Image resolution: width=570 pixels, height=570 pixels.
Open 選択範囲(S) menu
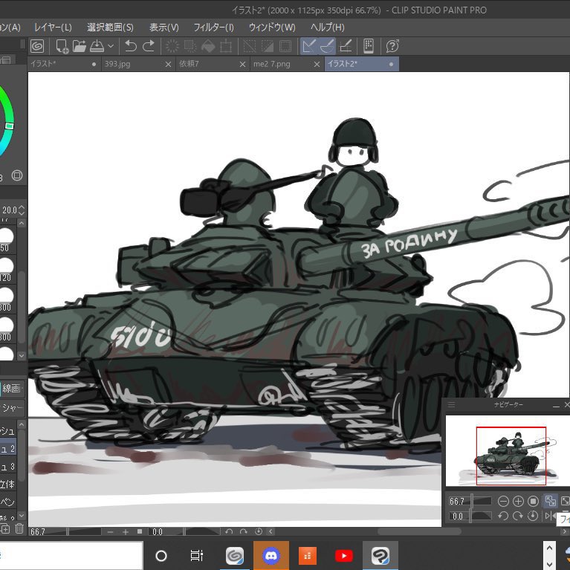[x=110, y=27]
